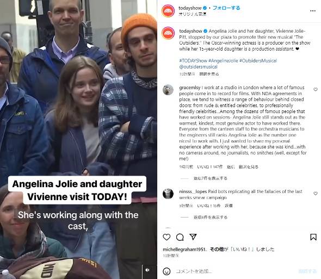Like gracemlsy's comment with the small heart
This screenshot has height=279, width=321.
pos(315,89)
